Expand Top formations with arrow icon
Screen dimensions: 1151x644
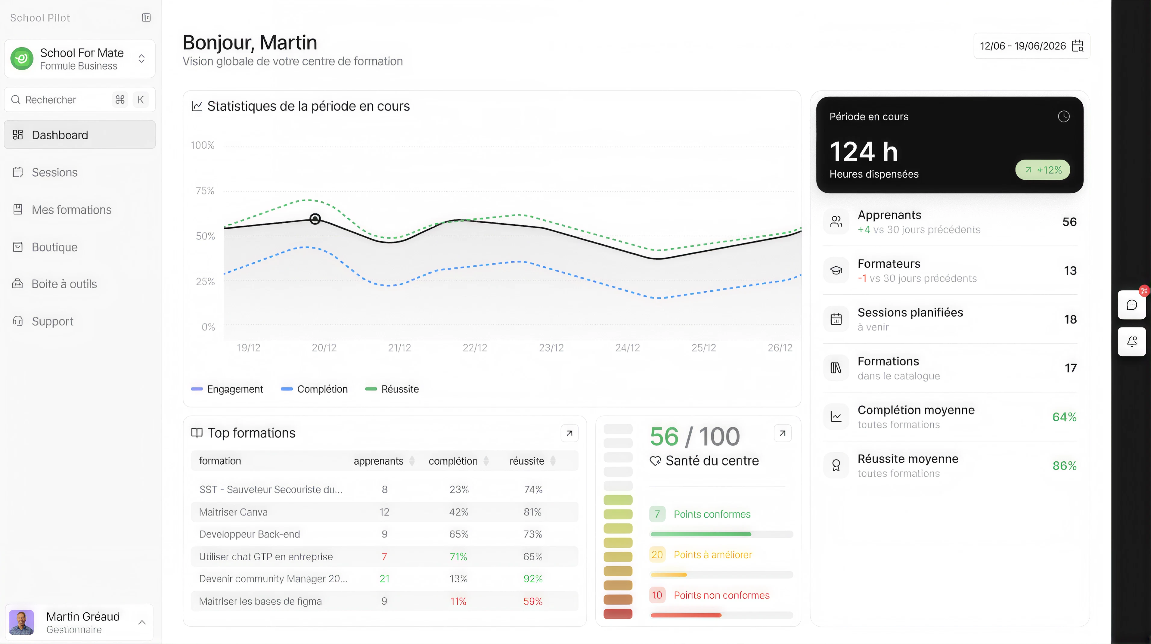click(569, 433)
